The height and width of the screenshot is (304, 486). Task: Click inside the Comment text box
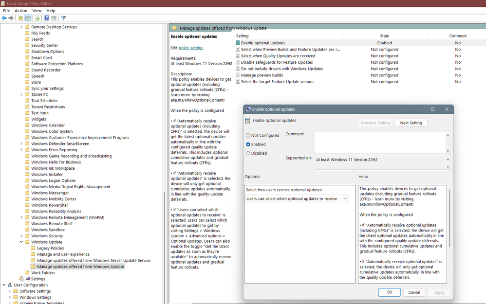pyautogui.click(x=380, y=143)
